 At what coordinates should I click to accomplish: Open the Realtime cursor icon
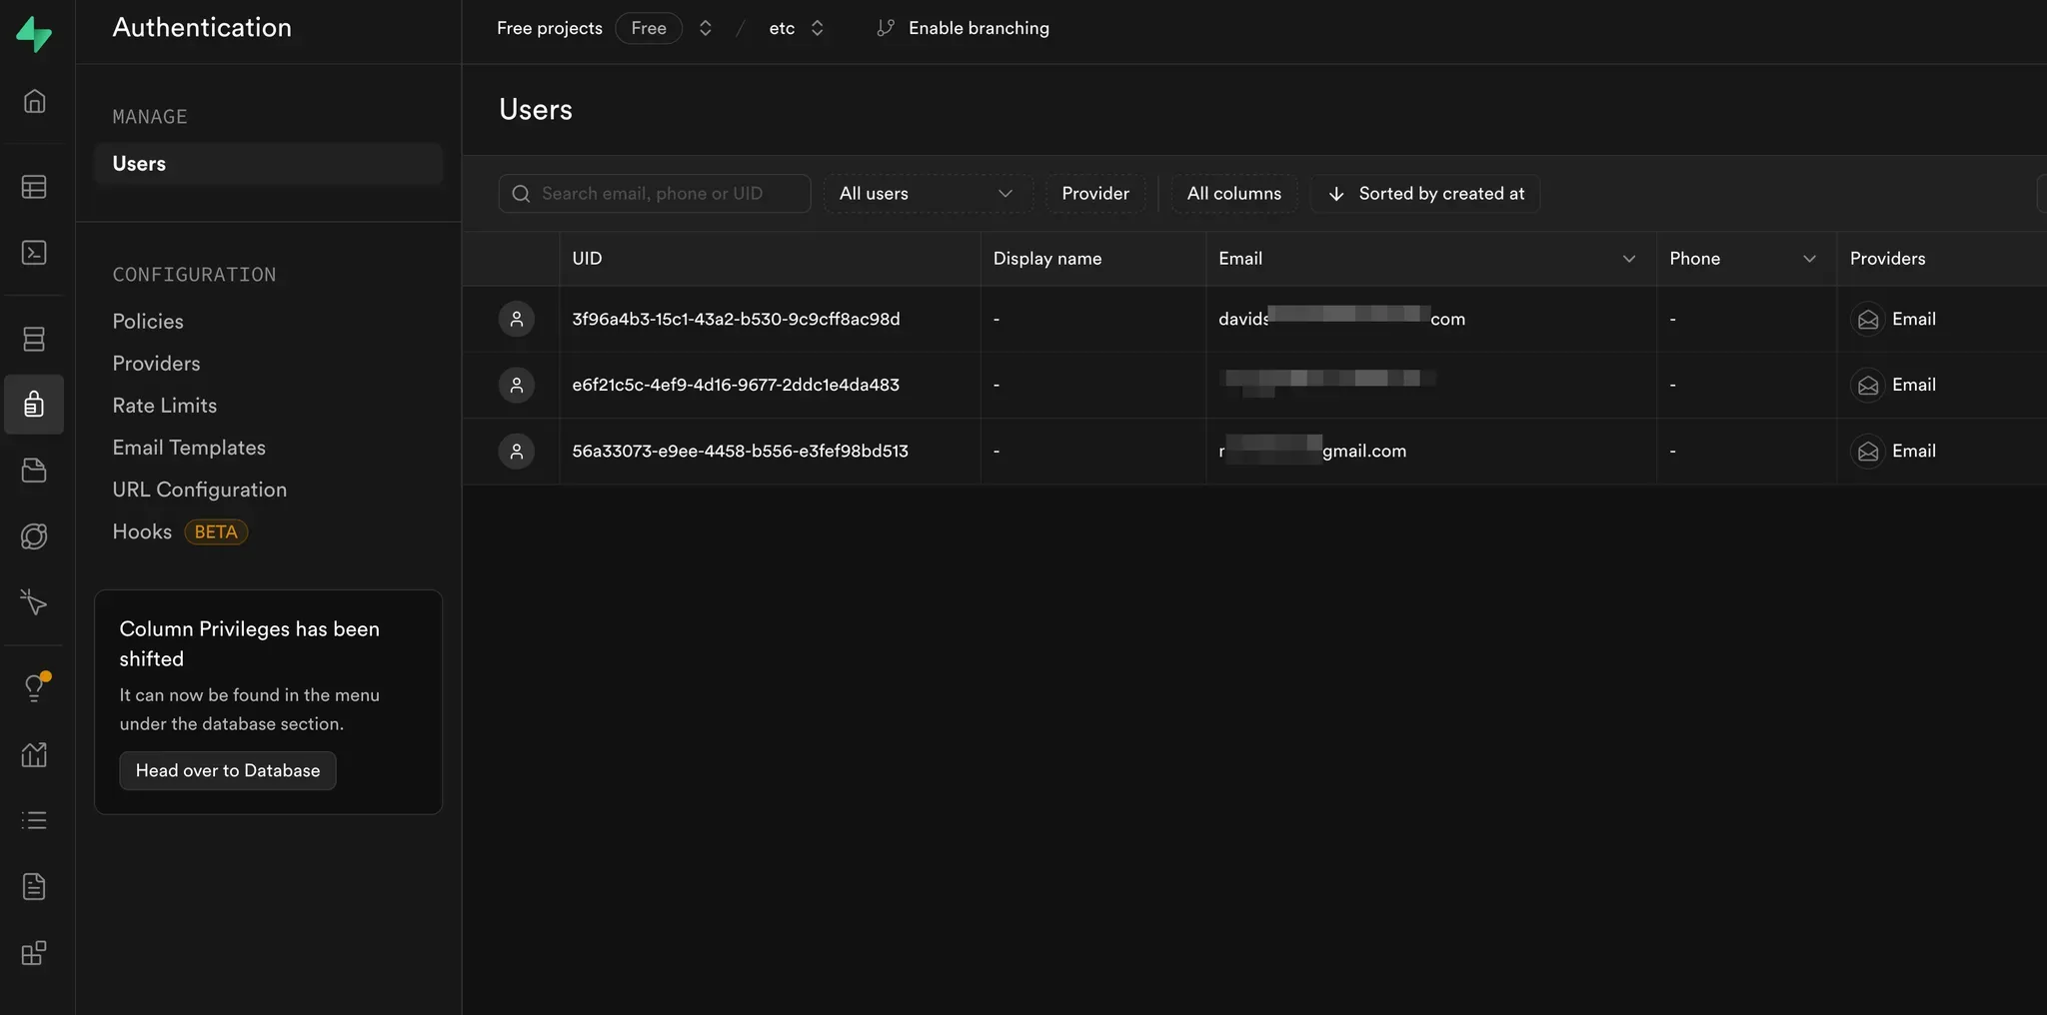click(x=34, y=602)
